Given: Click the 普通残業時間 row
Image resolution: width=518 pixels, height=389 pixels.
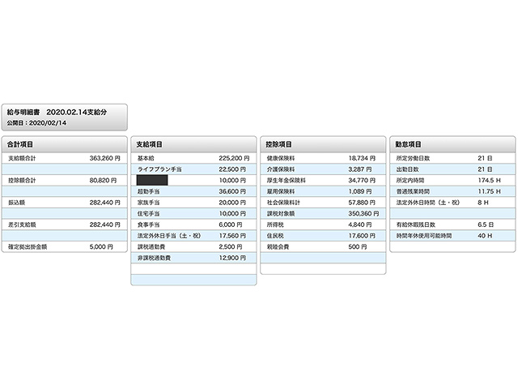Looking at the screenshot, I should (452, 191).
